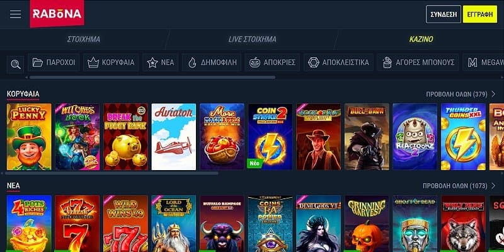The height and width of the screenshot is (252, 504).
Task: Click the yellow ΕΓΓΡΑΦΗ button
Action: [x=480, y=14]
